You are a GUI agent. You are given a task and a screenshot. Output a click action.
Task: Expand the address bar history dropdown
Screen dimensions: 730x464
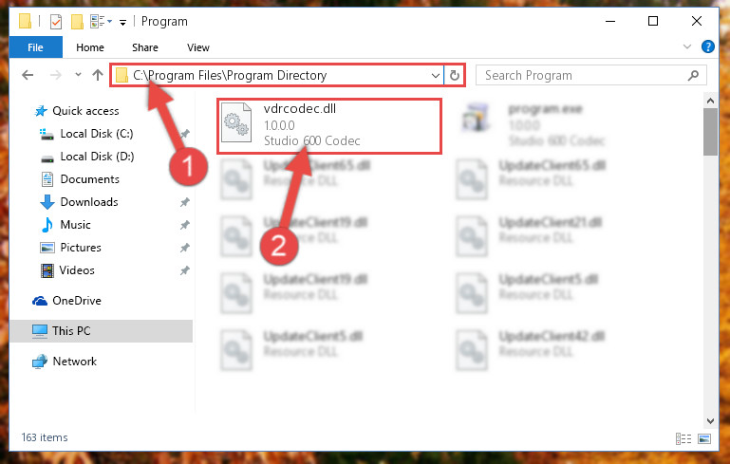[x=436, y=75]
